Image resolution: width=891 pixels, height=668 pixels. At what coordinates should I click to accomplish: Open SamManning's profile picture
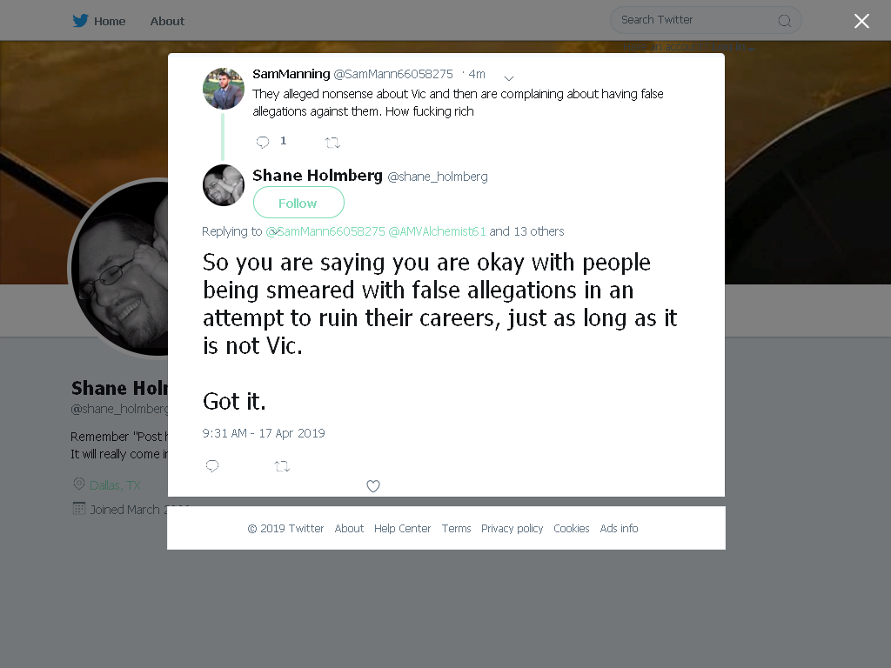[x=224, y=89]
